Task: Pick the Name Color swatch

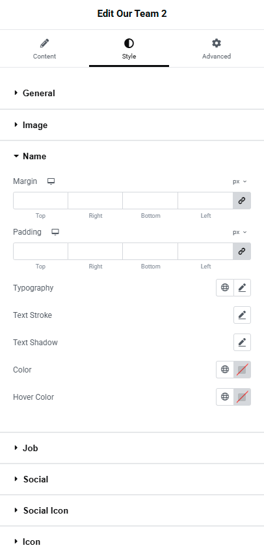Action: pyautogui.click(x=243, y=369)
